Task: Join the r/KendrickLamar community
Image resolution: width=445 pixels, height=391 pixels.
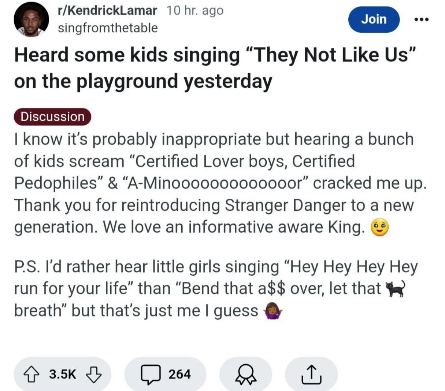Action: click(x=374, y=19)
